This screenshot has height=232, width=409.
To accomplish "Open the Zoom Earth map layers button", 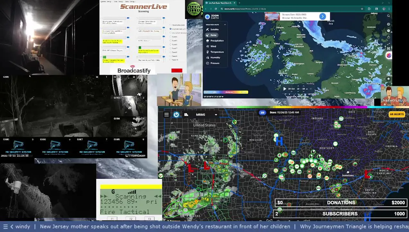I will pos(388,79).
